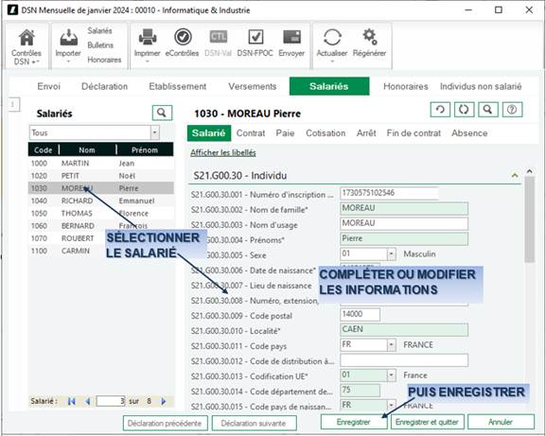The height and width of the screenshot is (436, 546).
Task: Click the circular reload icon beside employee title
Action: tap(464, 110)
